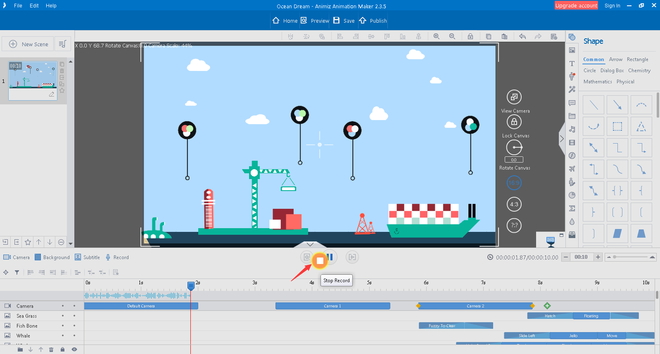
Task: Click the copy icon in the canvas toolbar
Action: [x=489, y=36]
